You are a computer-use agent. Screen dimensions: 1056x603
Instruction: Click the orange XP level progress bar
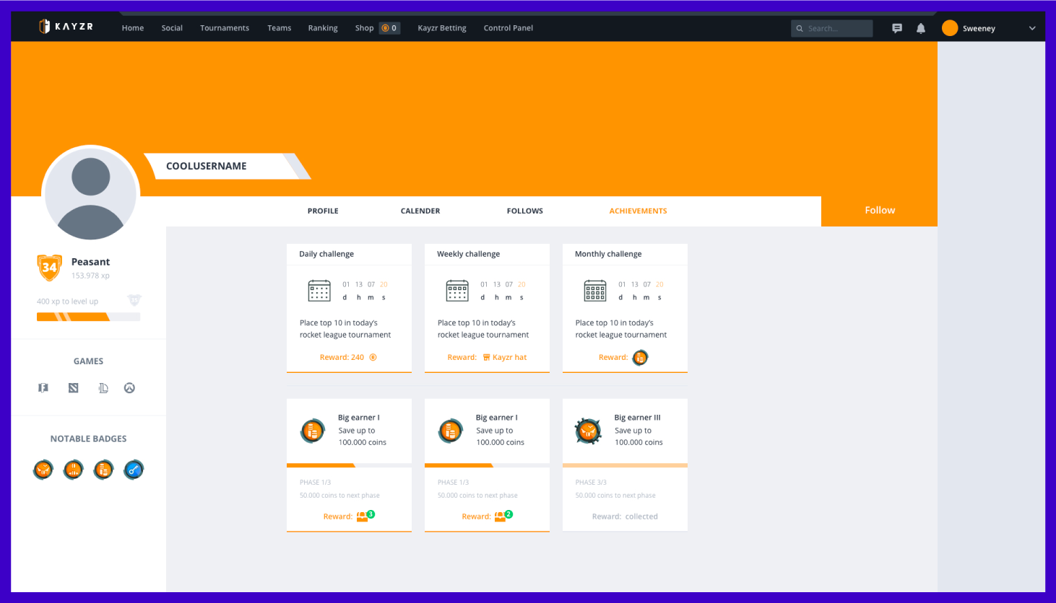tap(88, 317)
